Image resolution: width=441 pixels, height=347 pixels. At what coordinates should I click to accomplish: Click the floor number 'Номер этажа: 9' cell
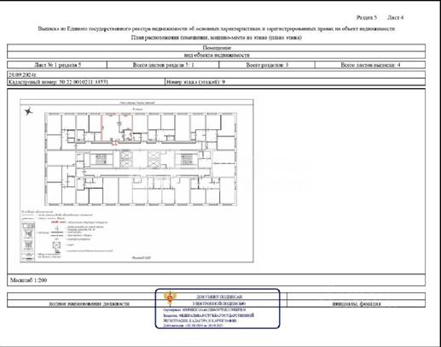click(295, 82)
